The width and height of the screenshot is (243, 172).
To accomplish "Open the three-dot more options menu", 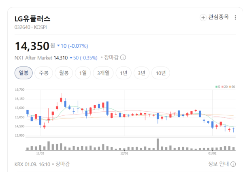I will (235, 17).
